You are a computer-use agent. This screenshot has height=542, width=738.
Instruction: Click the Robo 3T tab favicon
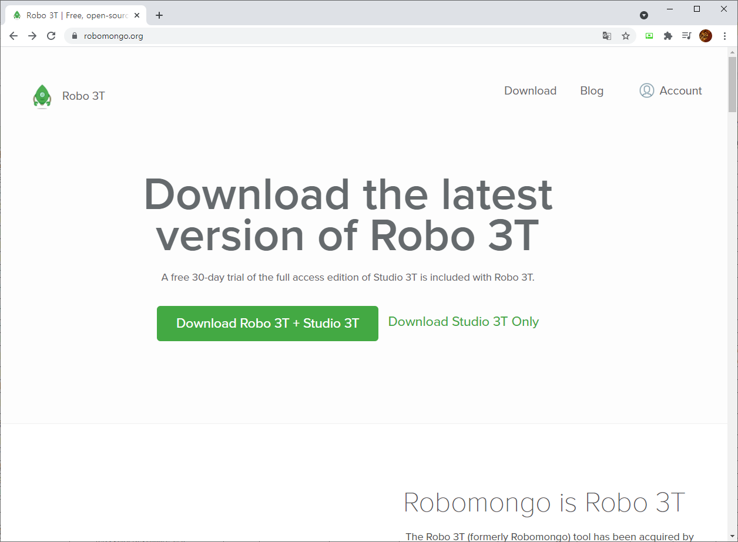pyautogui.click(x=17, y=15)
